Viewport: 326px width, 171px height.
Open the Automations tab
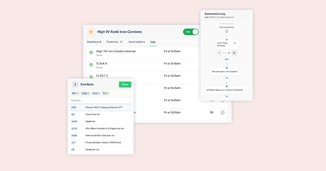(137, 42)
